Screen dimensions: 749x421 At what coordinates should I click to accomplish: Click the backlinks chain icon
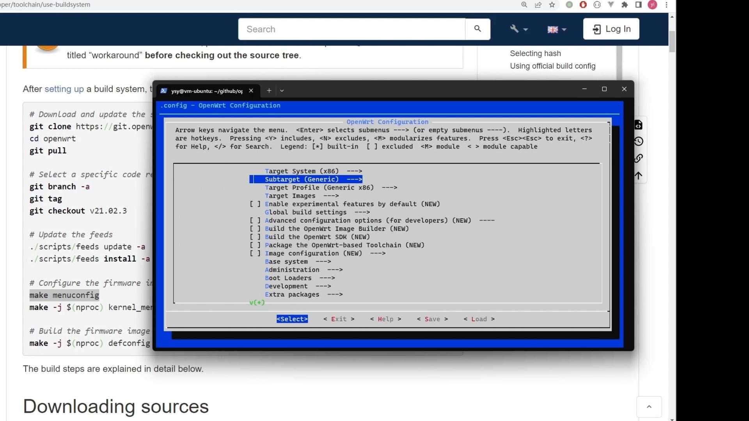(x=639, y=158)
